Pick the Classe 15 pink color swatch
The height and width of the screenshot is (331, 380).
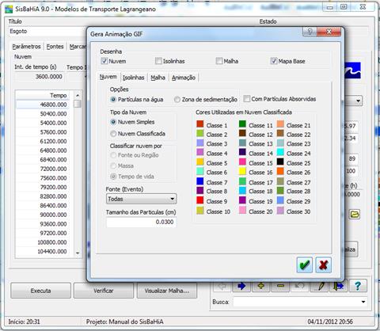tap(242, 162)
